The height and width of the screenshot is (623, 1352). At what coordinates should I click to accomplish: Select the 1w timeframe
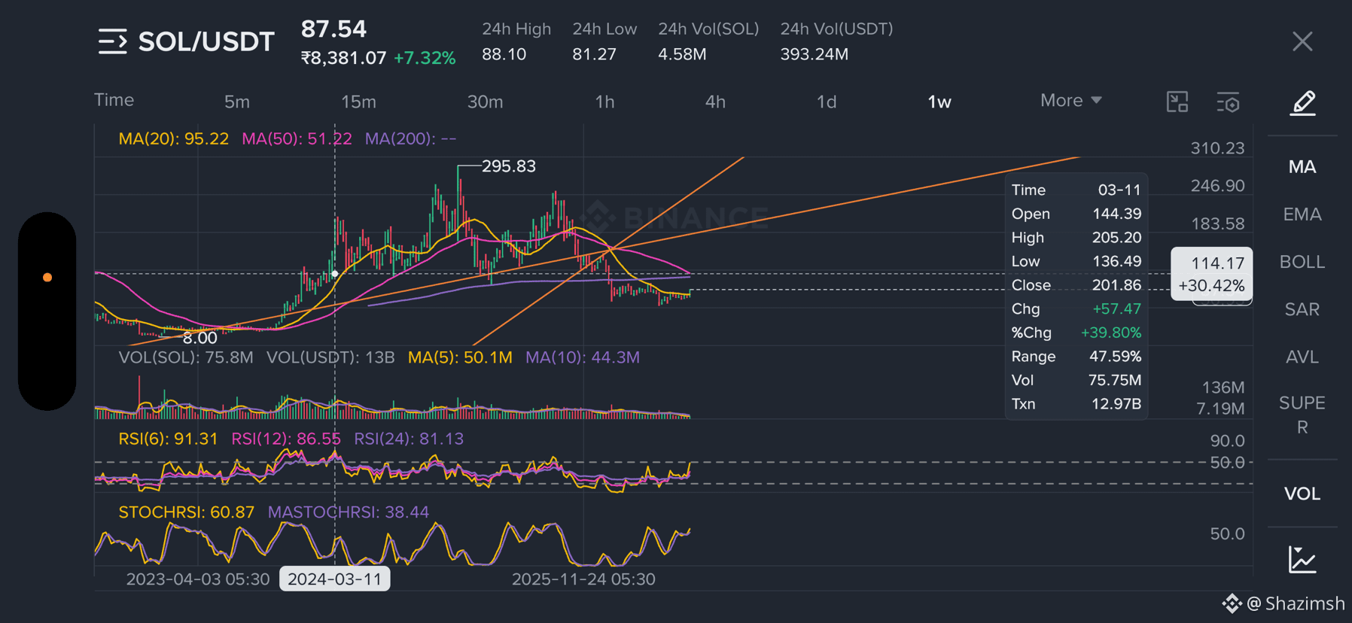939,102
